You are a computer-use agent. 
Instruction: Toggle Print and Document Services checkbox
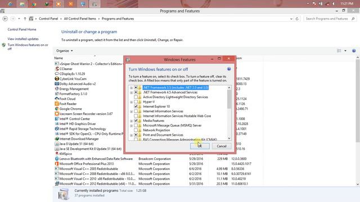tap(136, 135)
